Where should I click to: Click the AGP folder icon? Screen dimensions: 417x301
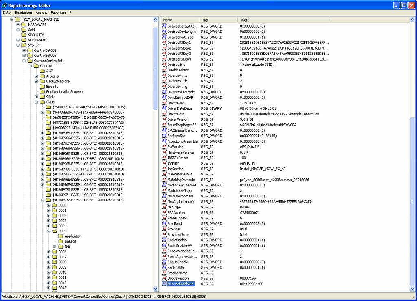coord(42,71)
